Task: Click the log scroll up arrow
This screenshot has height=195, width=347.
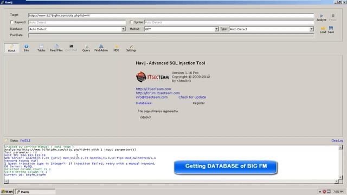Action: pos(340,147)
